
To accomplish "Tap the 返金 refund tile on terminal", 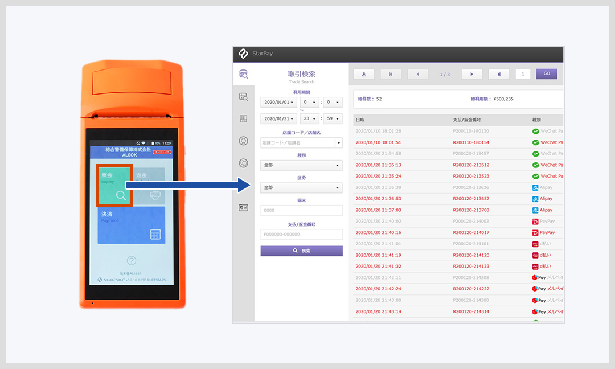I will (150, 186).
